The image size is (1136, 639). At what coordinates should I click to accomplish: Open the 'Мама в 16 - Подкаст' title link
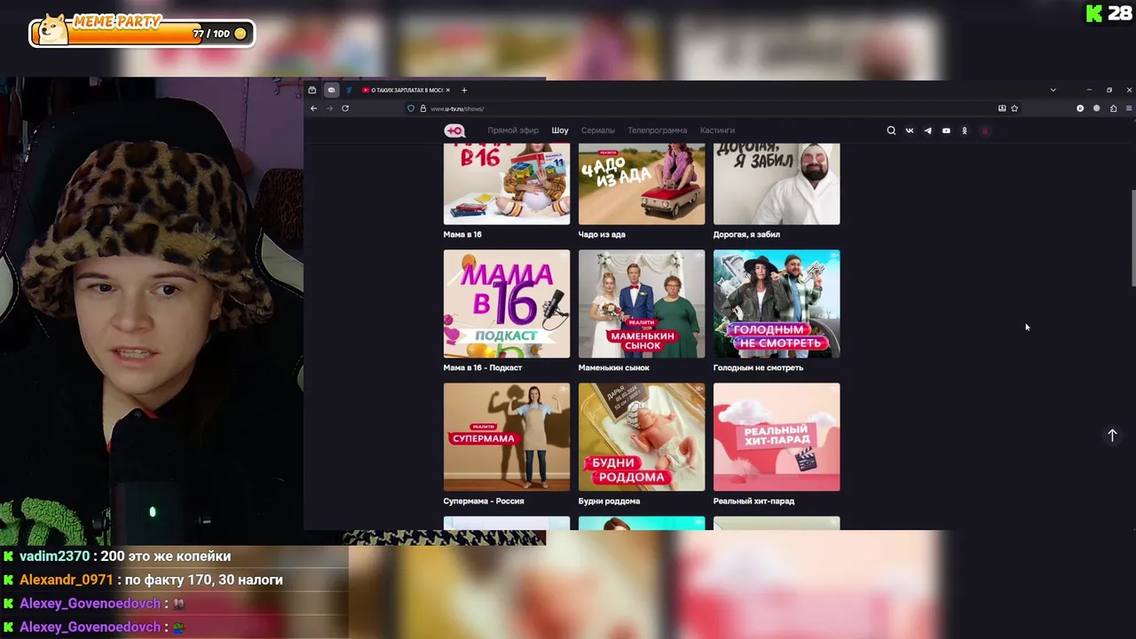tap(483, 367)
